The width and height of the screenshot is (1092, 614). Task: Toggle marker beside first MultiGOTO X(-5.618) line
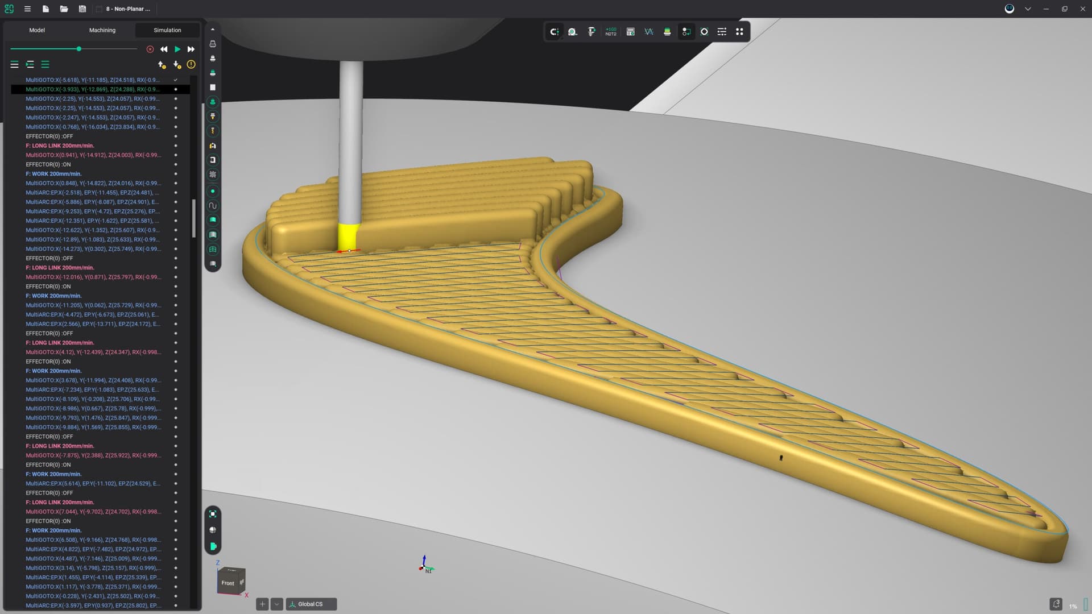176,80
